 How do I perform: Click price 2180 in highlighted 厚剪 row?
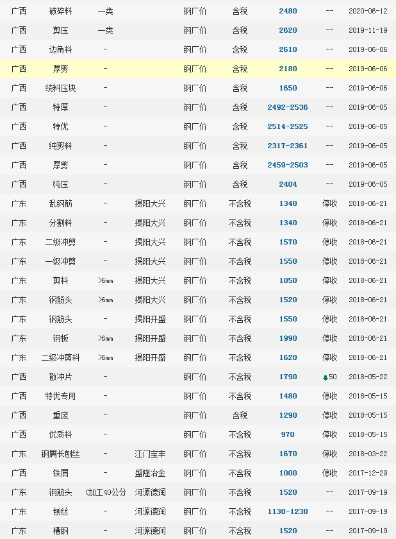click(x=288, y=69)
